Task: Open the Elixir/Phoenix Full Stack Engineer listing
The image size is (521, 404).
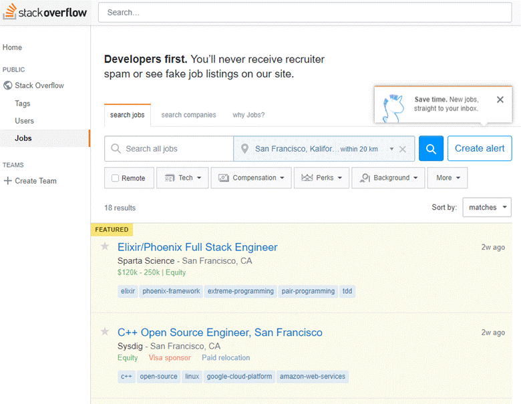Action: point(197,247)
